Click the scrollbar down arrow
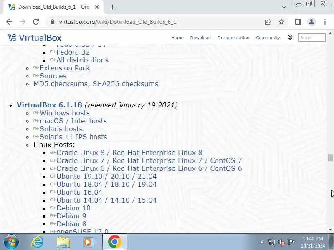The height and width of the screenshot is (250, 334). [330, 230]
